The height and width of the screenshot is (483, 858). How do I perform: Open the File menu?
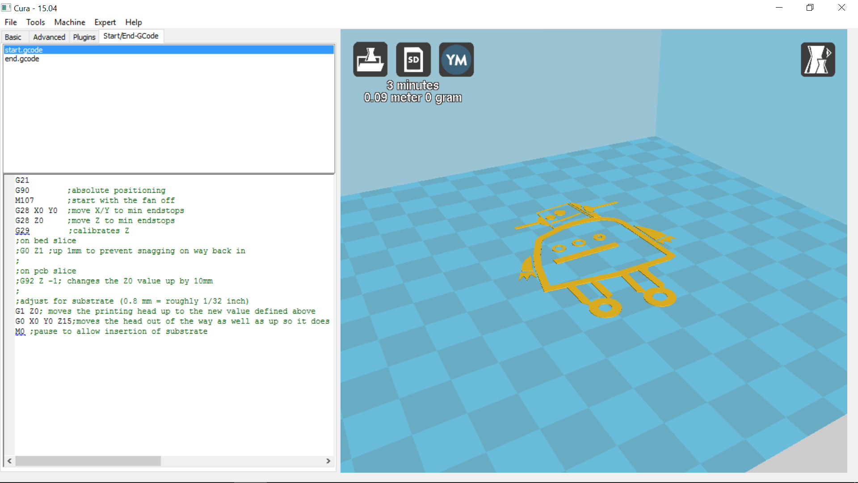tap(10, 22)
